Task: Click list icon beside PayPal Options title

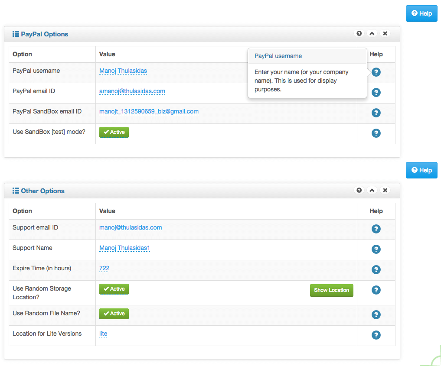Action: click(x=16, y=34)
